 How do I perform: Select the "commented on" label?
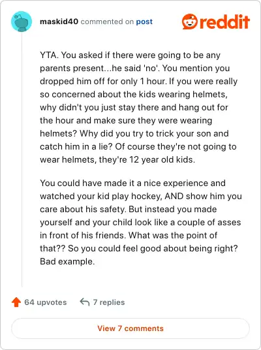click(x=107, y=22)
